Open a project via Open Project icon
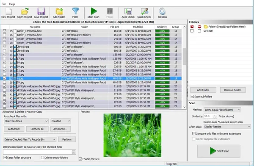The height and width of the screenshot is (166, 254). 25,13
